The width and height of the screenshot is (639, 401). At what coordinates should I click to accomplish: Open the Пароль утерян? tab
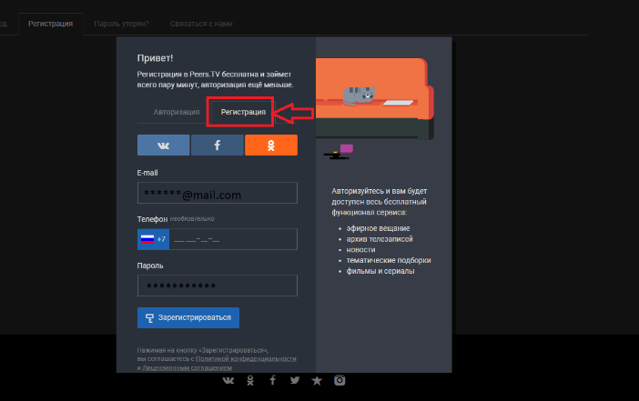click(121, 24)
